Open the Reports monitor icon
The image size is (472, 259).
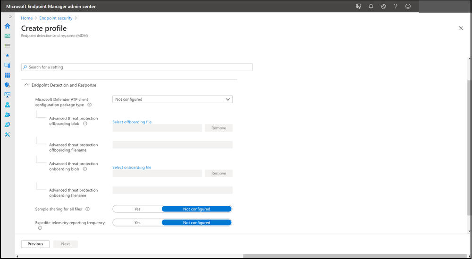(8, 95)
